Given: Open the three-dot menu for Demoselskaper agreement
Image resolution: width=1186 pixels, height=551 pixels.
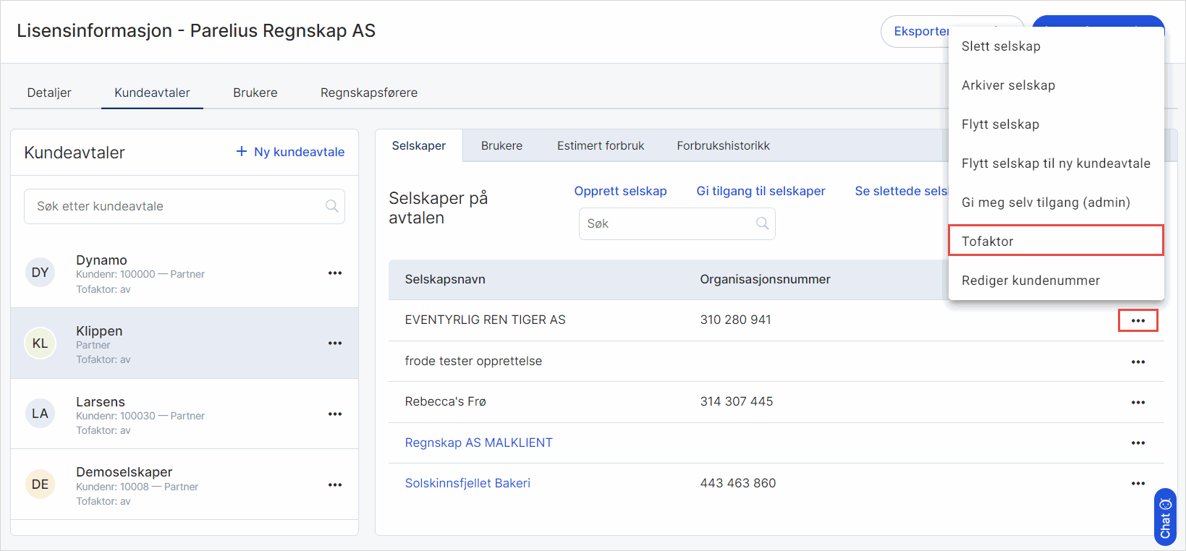Looking at the screenshot, I should coord(334,485).
